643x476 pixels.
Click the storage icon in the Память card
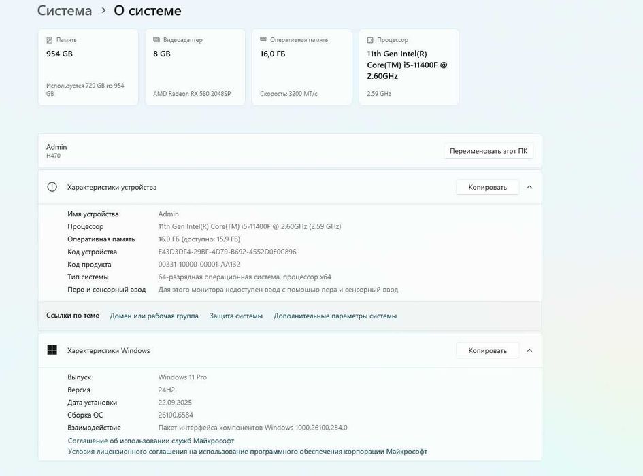pos(49,39)
